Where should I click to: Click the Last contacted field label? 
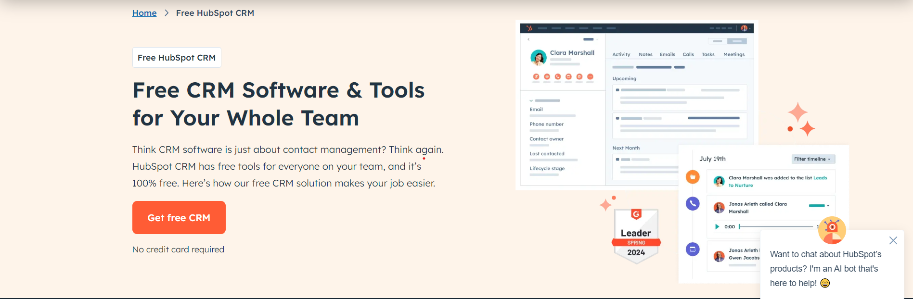(x=547, y=154)
